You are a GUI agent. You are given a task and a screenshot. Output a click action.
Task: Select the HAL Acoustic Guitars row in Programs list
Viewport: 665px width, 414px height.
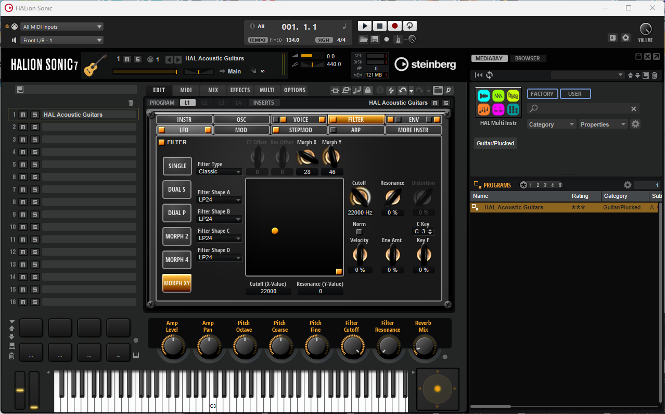565,207
